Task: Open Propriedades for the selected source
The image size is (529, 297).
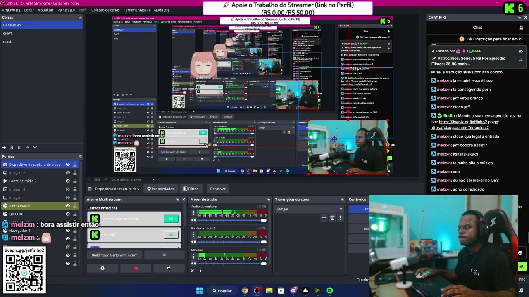Action: (161, 189)
